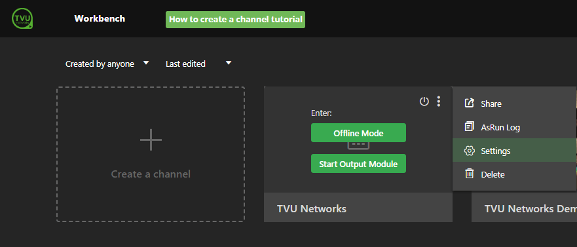Open the three-dot menu on TVU Networks card
This screenshot has width=577, height=247.
tap(438, 102)
